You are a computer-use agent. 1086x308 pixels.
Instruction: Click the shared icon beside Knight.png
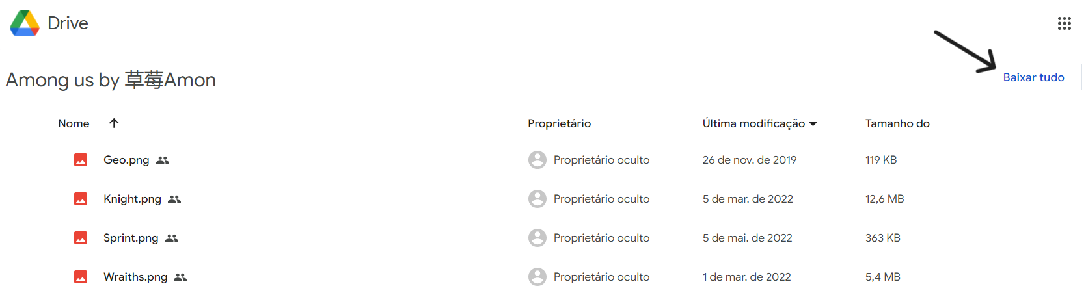click(174, 199)
